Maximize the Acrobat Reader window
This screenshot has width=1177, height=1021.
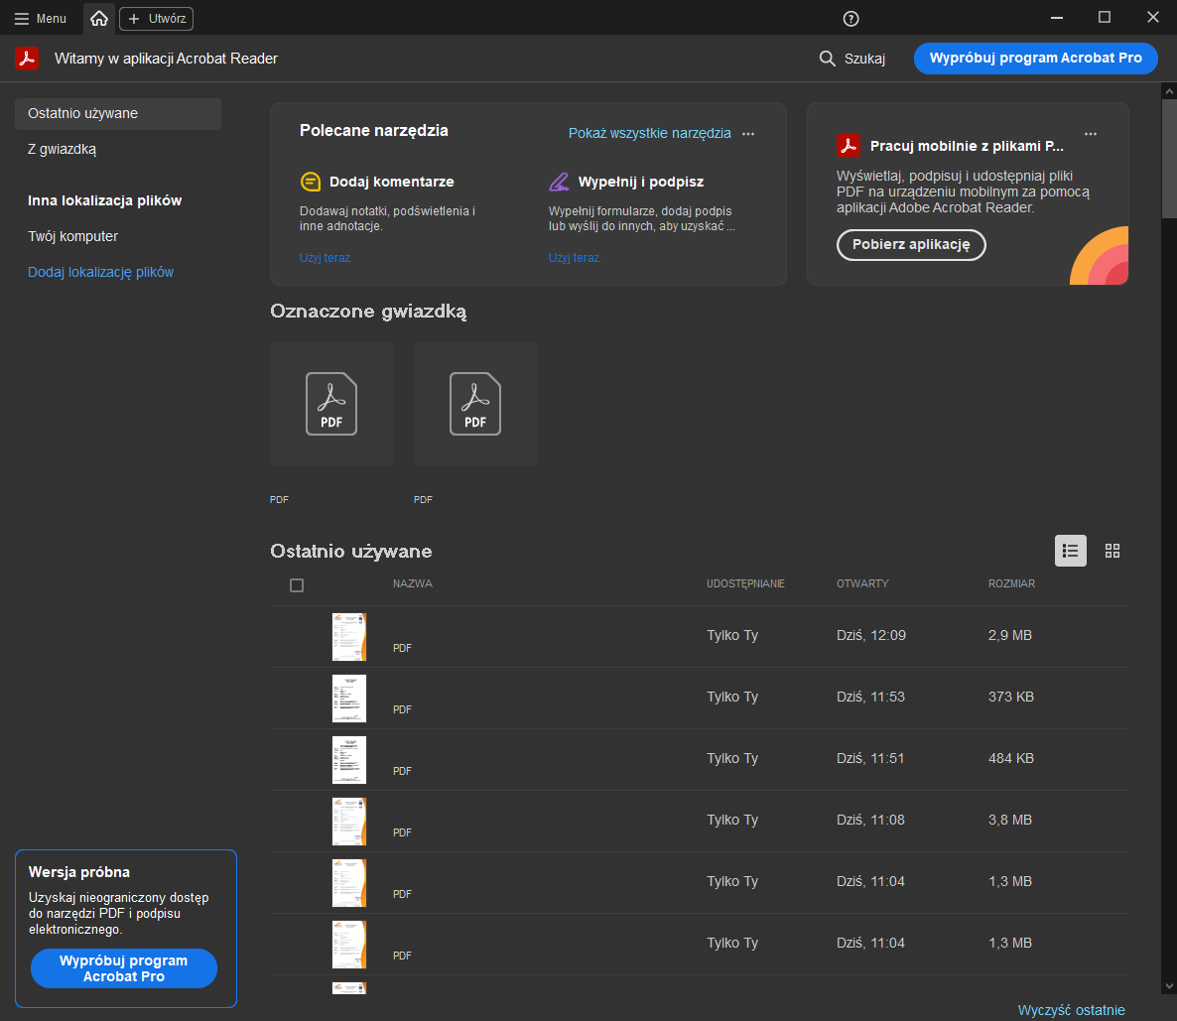(1105, 17)
